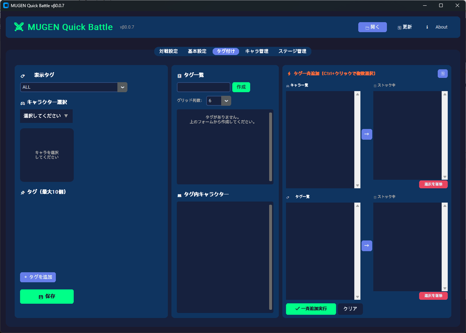
Task: Open 選択してください character dropdown
Action: pyautogui.click(x=47, y=116)
